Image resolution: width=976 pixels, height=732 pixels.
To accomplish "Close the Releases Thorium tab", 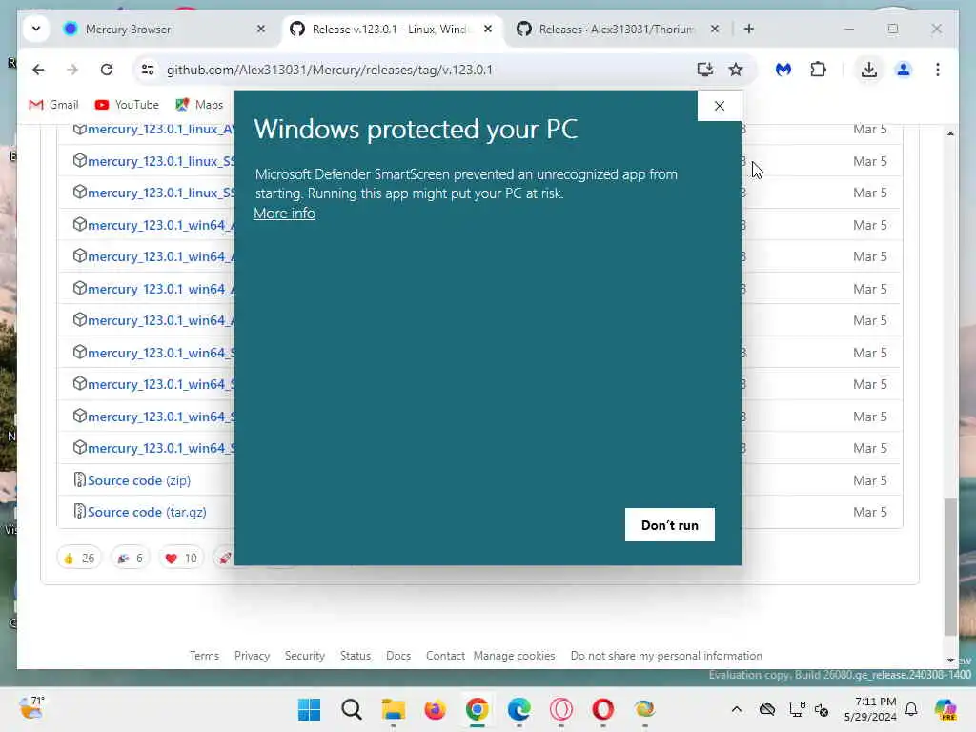I will 715,29.
